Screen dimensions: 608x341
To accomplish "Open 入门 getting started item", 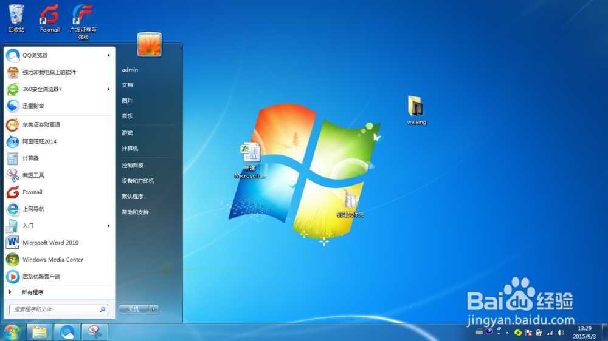I will [60, 226].
